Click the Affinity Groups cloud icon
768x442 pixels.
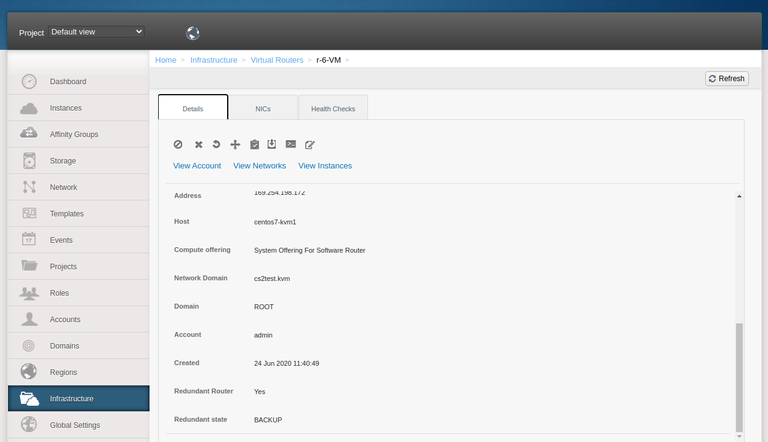[x=29, y=133]
